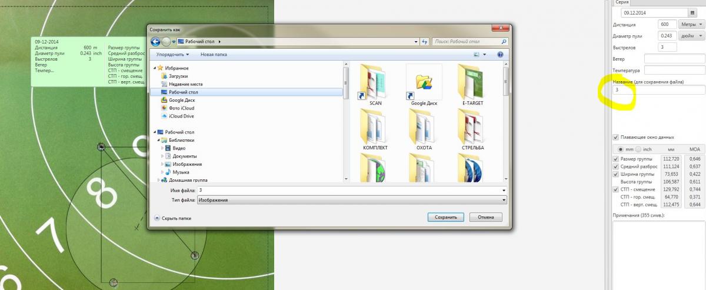Viewport: 706px width, 290px height.
Task: Uncheck the Размер группы checkbox
Action: coord(616,159)
